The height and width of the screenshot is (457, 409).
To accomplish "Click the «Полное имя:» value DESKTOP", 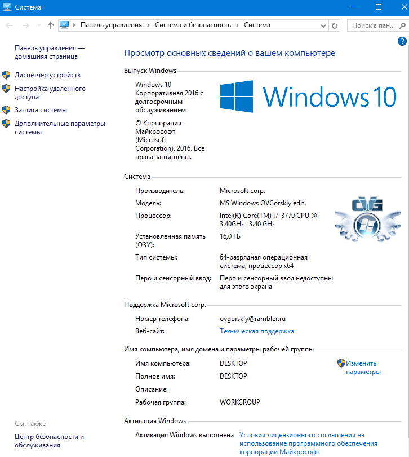I will [233, 376].
